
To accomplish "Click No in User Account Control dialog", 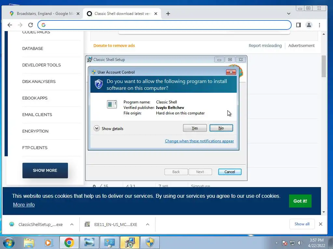I will point(221,128).
